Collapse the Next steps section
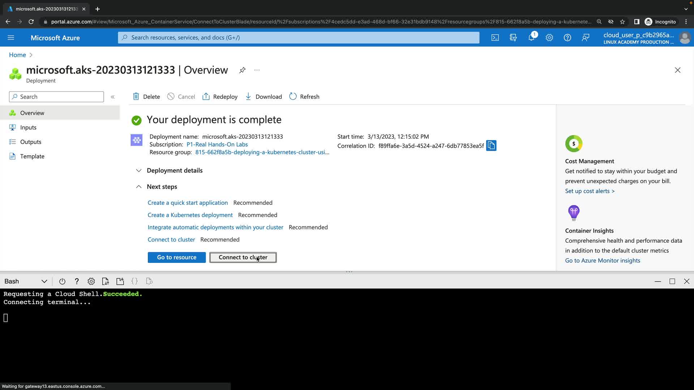 click(x=139, y=187)
